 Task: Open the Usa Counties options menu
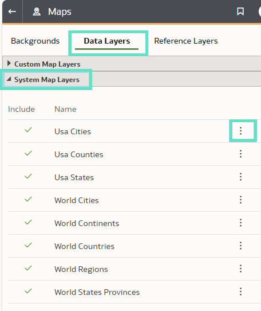(x=240, y=154)
